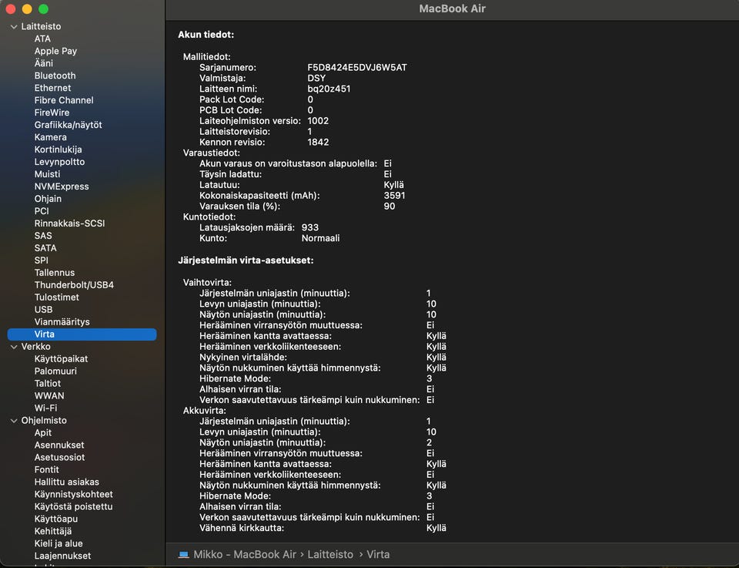The height and width of the screenshot is (568, 739).
Task: Collapse the Verkko section
Action: click(x=14, y=347)
